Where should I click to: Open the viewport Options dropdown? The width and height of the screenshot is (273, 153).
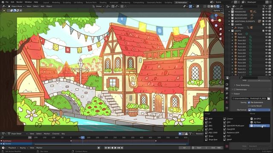click(x=218, y=10)
